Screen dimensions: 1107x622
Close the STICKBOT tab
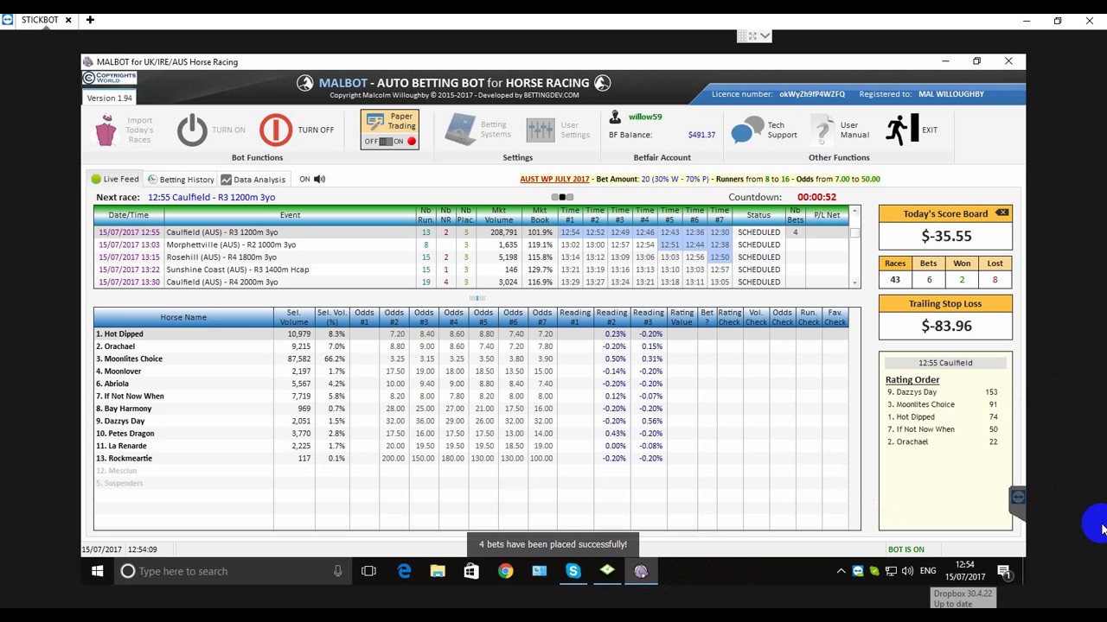coord(69,19)
